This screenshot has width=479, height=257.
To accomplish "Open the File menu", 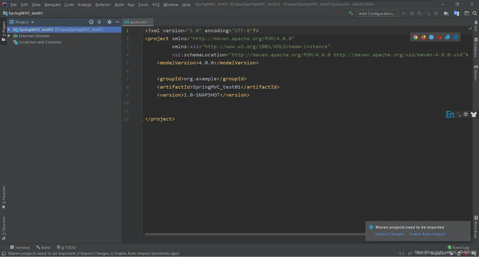I will coord(14,4).
